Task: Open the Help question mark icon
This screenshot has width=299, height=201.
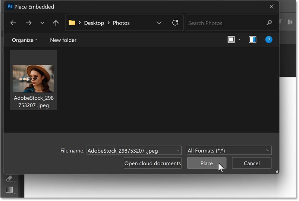Action: click(268, 39)
